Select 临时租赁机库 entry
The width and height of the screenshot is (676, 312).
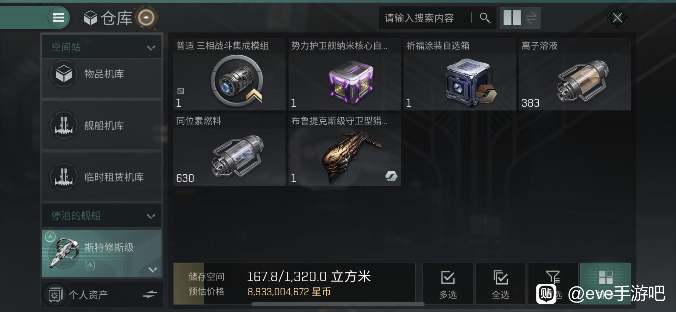click(102, 177)
